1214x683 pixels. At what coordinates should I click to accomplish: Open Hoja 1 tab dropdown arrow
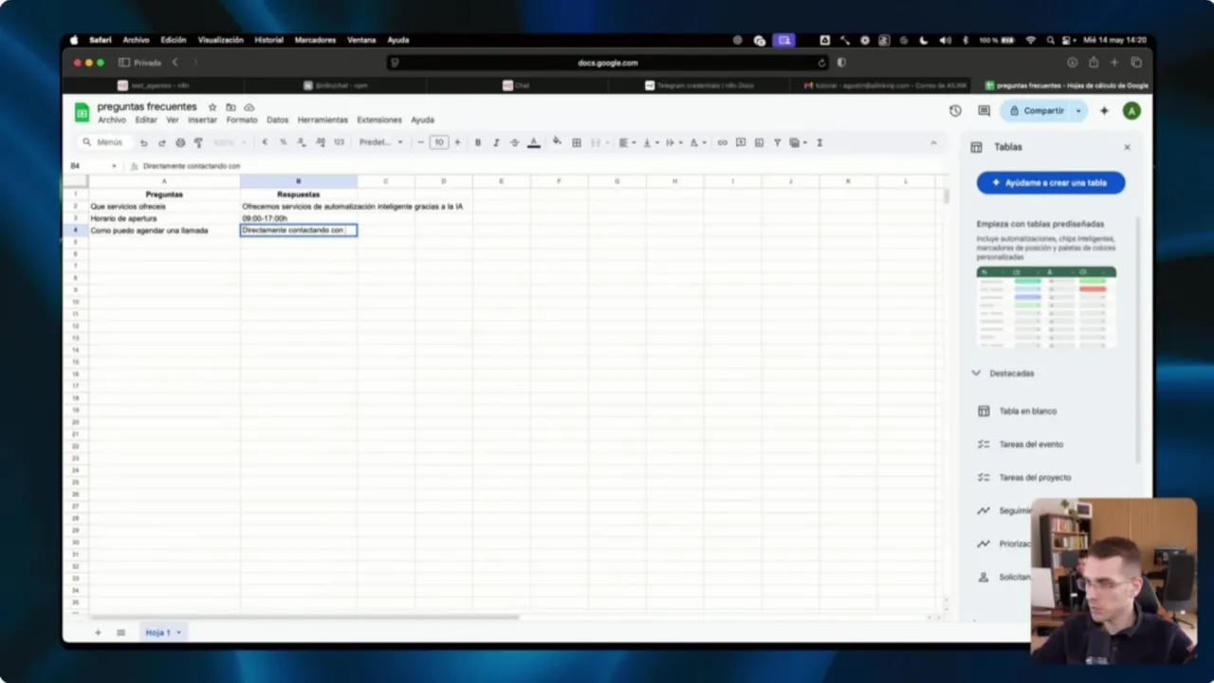178,632
